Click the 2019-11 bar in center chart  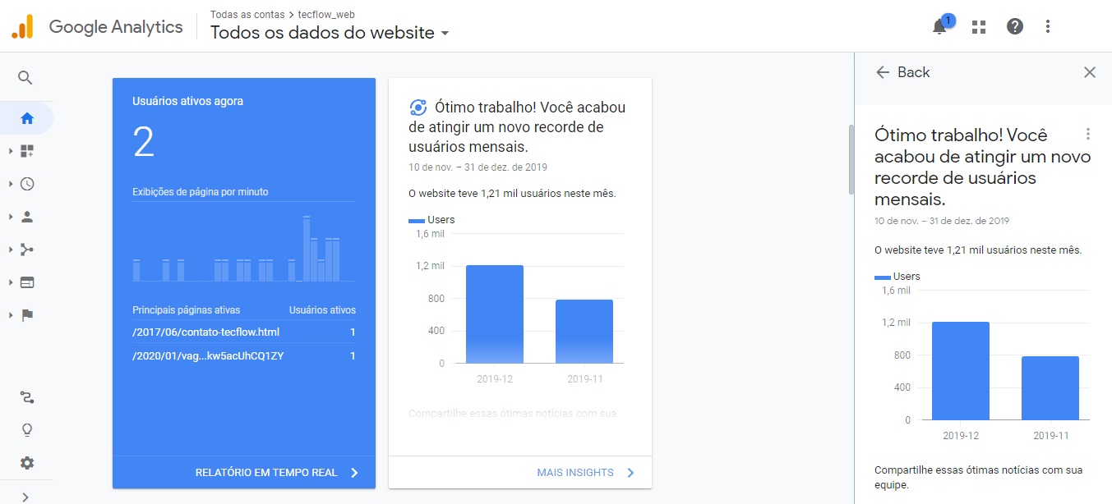584,332
